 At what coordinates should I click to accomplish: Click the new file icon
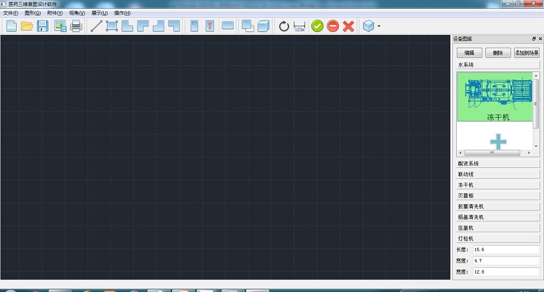coord(11,26)
